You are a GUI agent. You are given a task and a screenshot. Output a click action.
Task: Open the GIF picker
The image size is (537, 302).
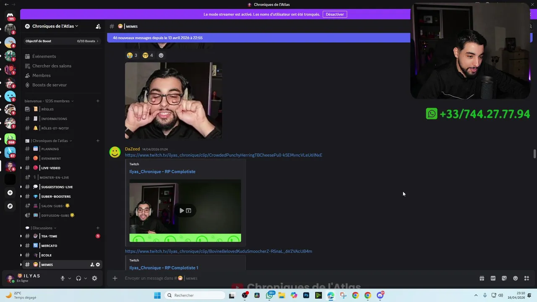coord(493,278)
